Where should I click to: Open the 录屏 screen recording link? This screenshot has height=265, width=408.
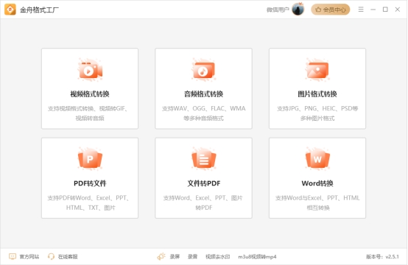175,257
